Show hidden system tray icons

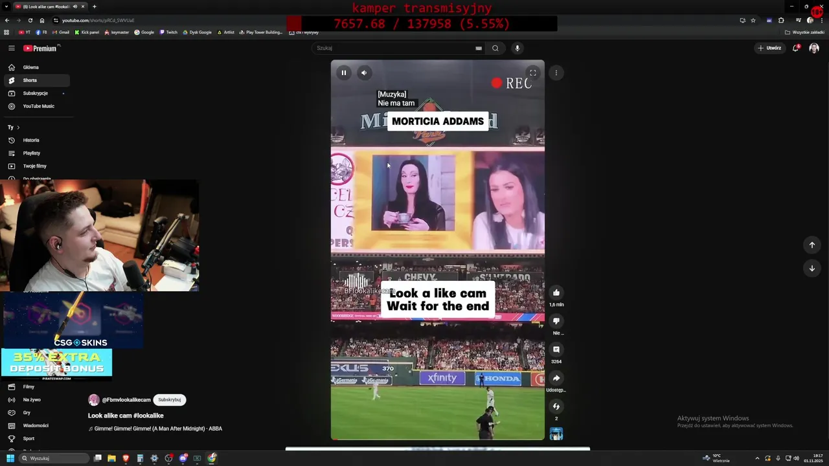tap(757, 458)
